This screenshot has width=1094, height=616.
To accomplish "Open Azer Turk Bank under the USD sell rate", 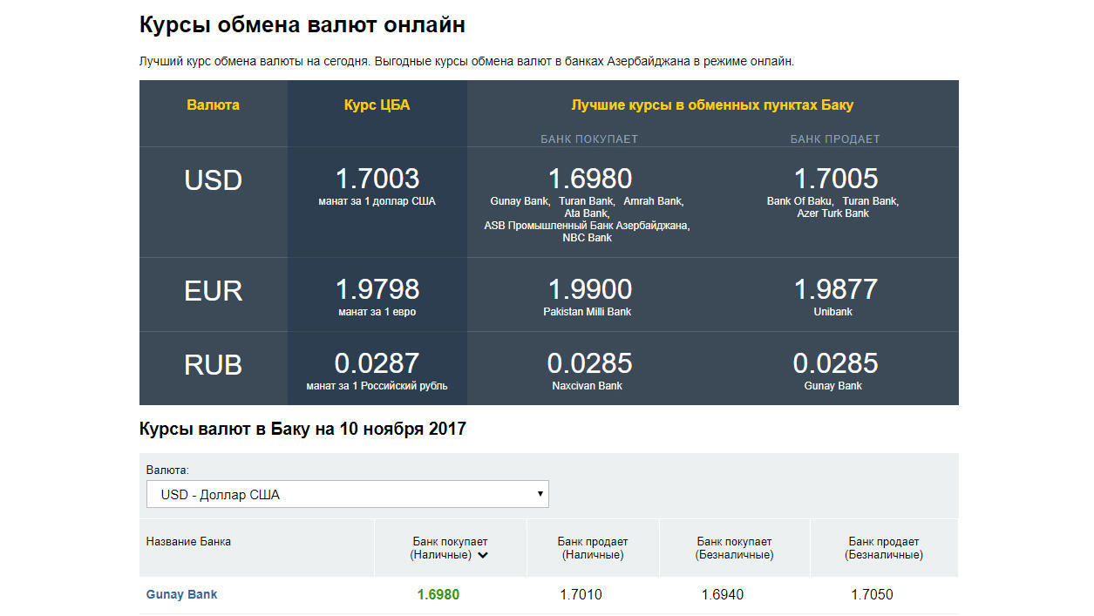I will (833, 213).
